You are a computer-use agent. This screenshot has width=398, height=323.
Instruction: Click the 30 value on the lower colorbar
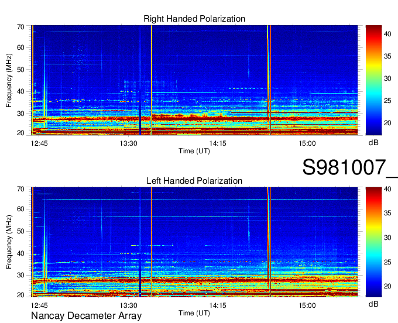coord(387,238)
